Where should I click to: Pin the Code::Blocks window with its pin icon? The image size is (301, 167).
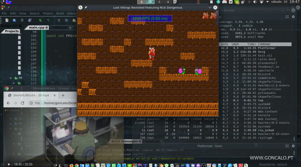point(8,8)
